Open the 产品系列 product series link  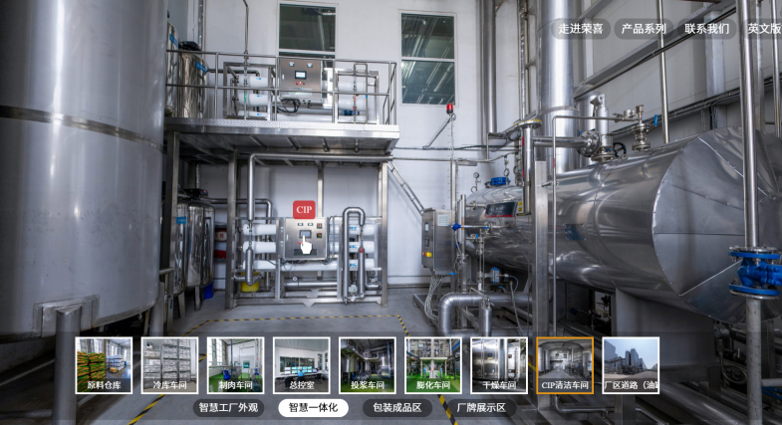click(x=644, y=29)
